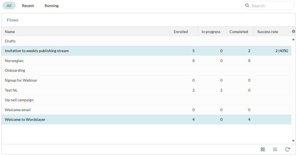Switch to the Recent tab

pyautogui.click(x=28, y=6)
